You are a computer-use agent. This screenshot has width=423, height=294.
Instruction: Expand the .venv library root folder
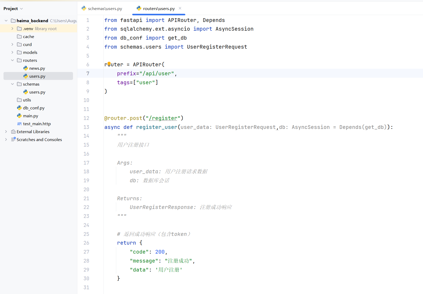coord(12,29)
